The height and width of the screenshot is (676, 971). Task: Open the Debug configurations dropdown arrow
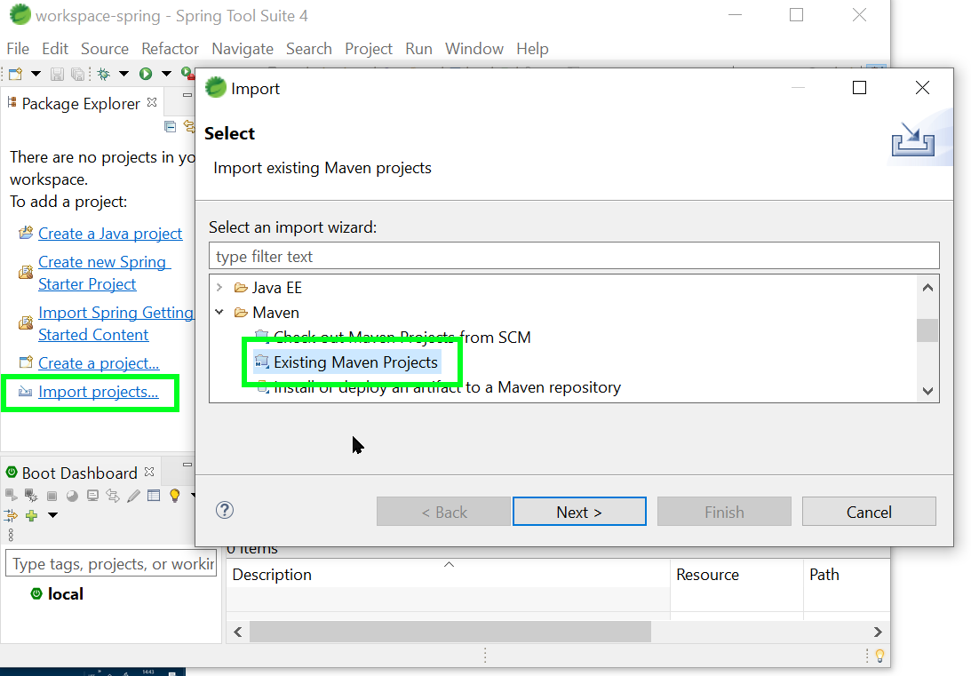click(123, 75)
